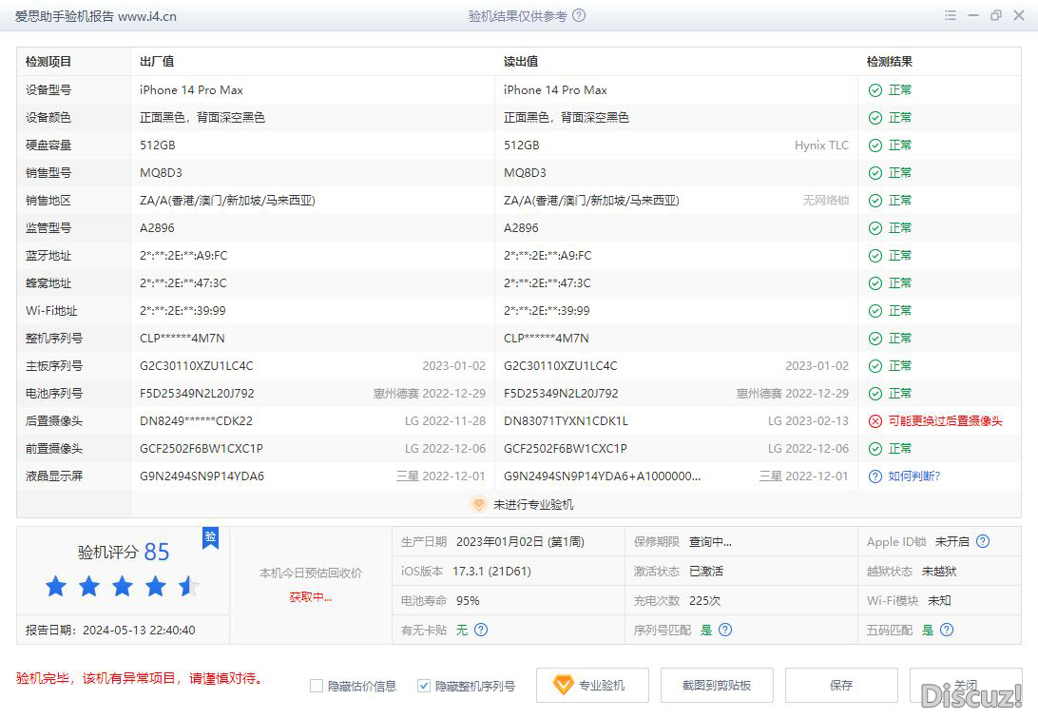Viewport: 1038px width, 719px height.
Task: Click the green check icon for 硬盘容量 row
Action: (x=875, y=146)
